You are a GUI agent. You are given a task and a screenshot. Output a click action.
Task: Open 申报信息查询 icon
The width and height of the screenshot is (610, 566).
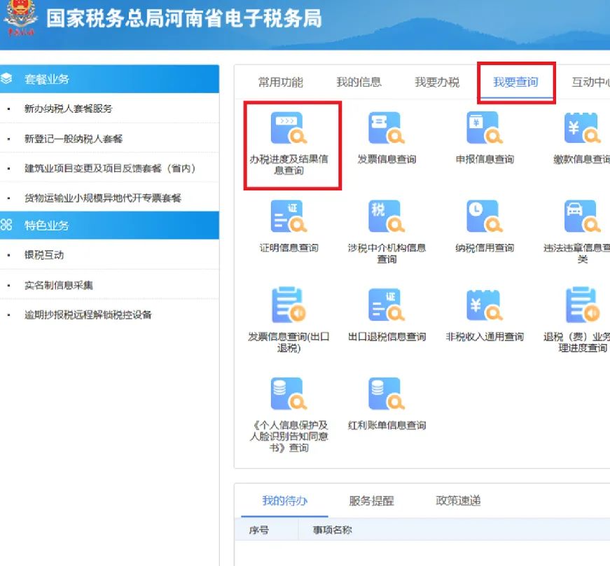coord(485,127)
